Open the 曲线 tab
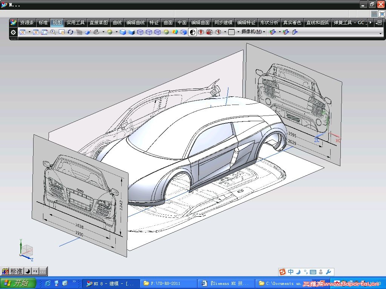This screenshot has height=289, width=386. [x=117, y=23]
